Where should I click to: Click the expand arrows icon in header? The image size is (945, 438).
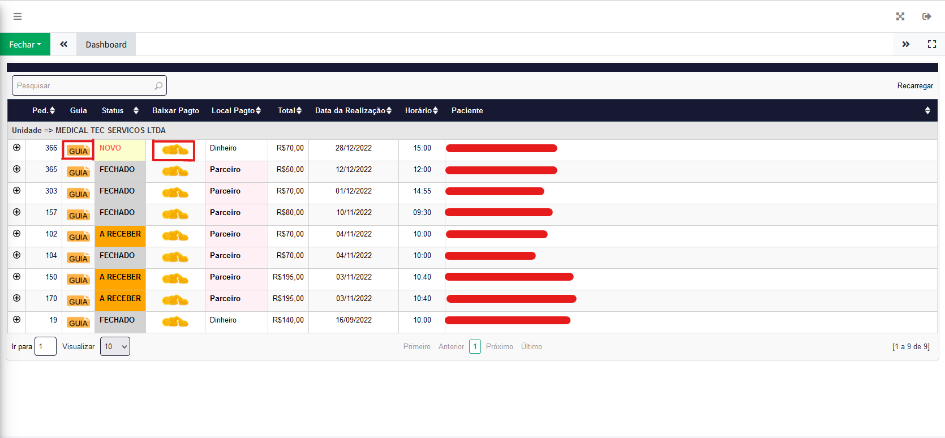pos(900,16)
